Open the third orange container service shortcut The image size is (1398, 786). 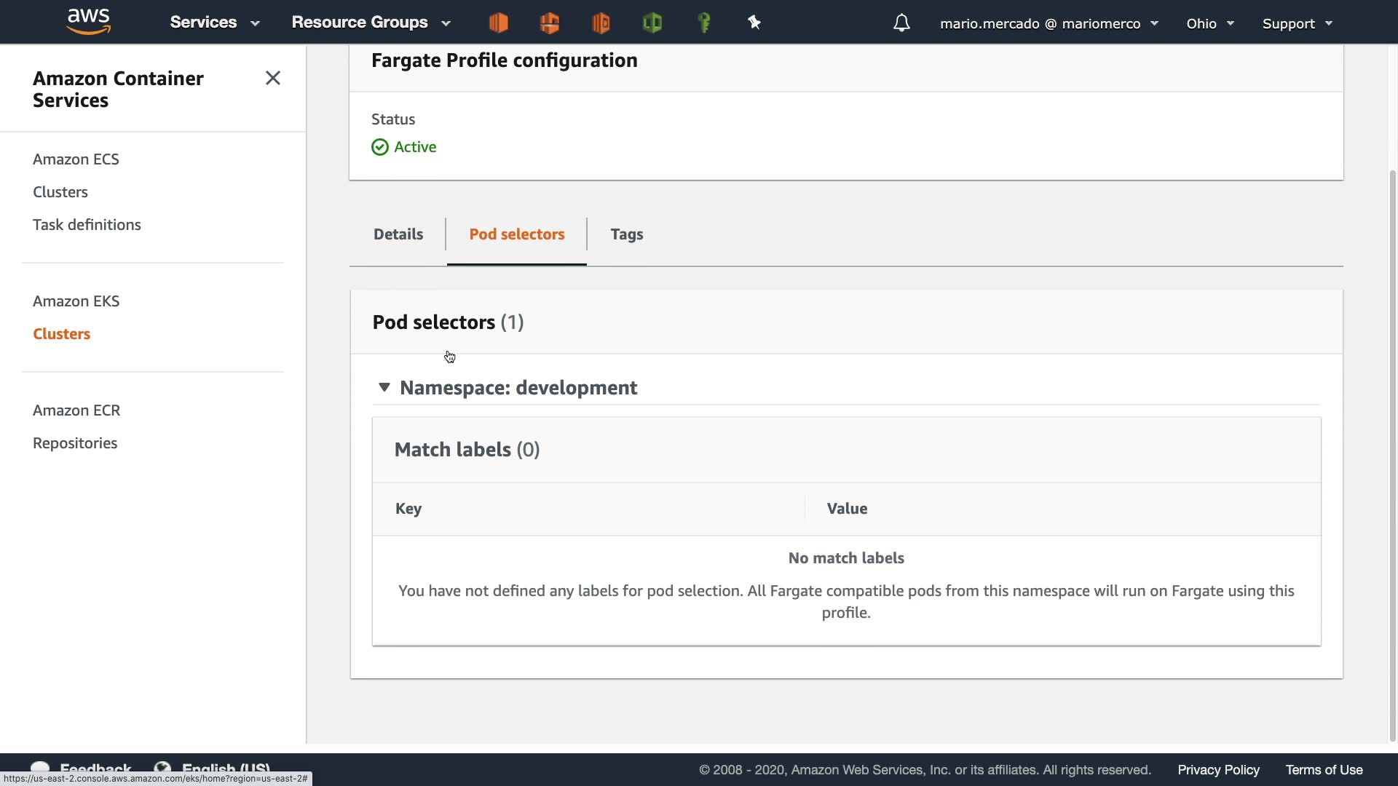point(601,23)
